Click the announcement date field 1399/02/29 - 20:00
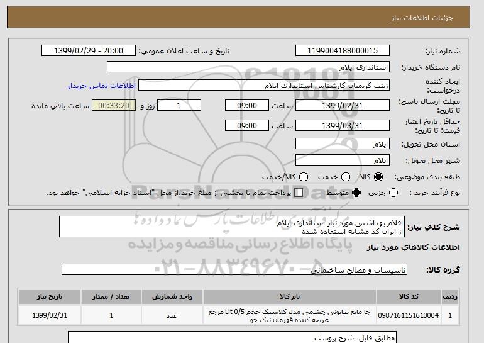Image resolution: width=484 pixels, height=343 pixels. [89, 51]
